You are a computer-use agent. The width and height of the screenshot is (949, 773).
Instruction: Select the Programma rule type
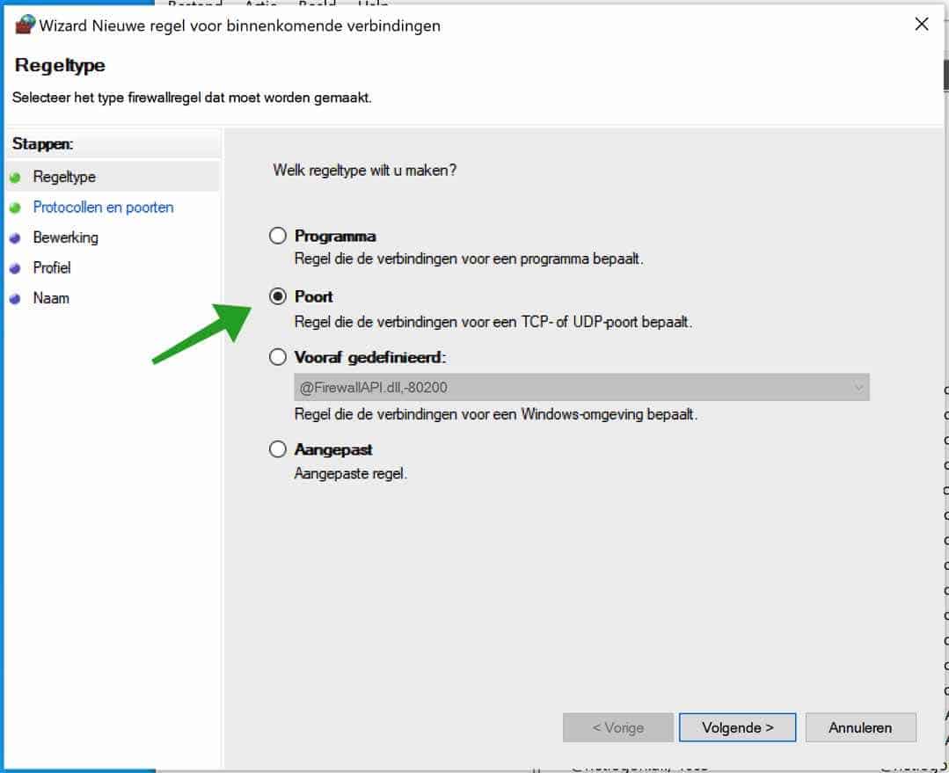point(277,235)
